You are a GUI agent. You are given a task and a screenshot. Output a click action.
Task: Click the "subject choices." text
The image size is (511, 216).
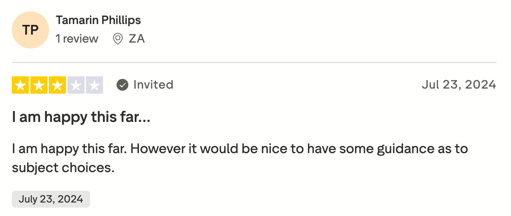[63, 167]
